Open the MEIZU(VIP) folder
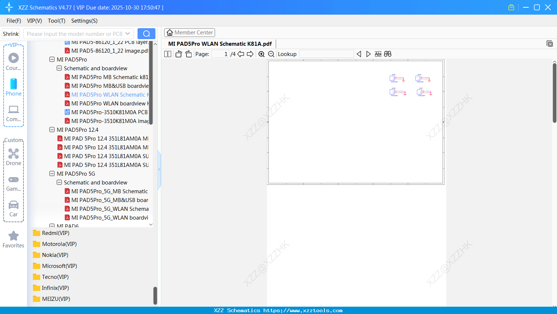This screenshot has height=314, width=557. 52,299
